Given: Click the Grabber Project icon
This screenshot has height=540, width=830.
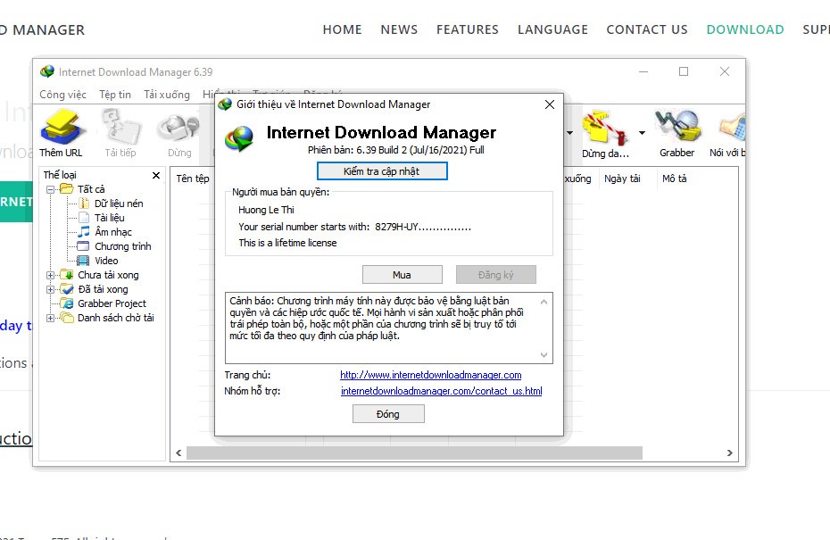Looking at the screenshot, I should point(67,303).
